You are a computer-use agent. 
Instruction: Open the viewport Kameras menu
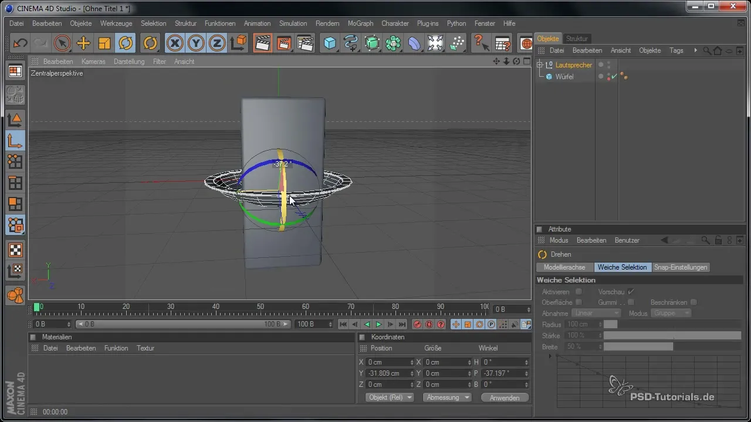pos(93,62)
